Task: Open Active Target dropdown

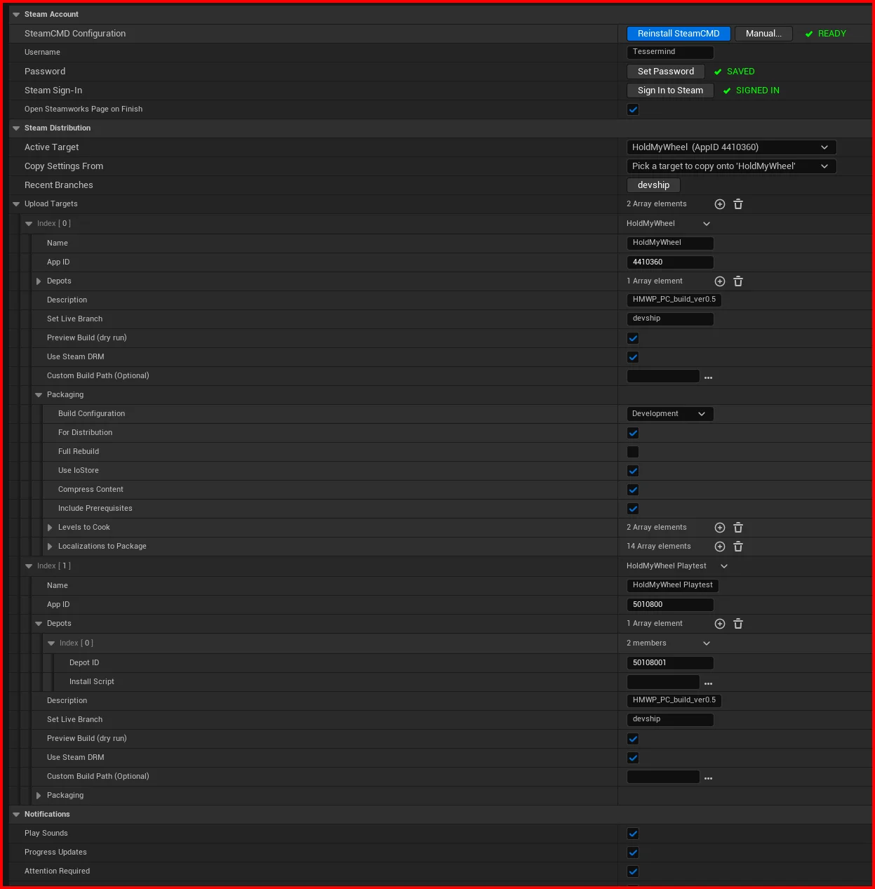Action: [731, 147]
